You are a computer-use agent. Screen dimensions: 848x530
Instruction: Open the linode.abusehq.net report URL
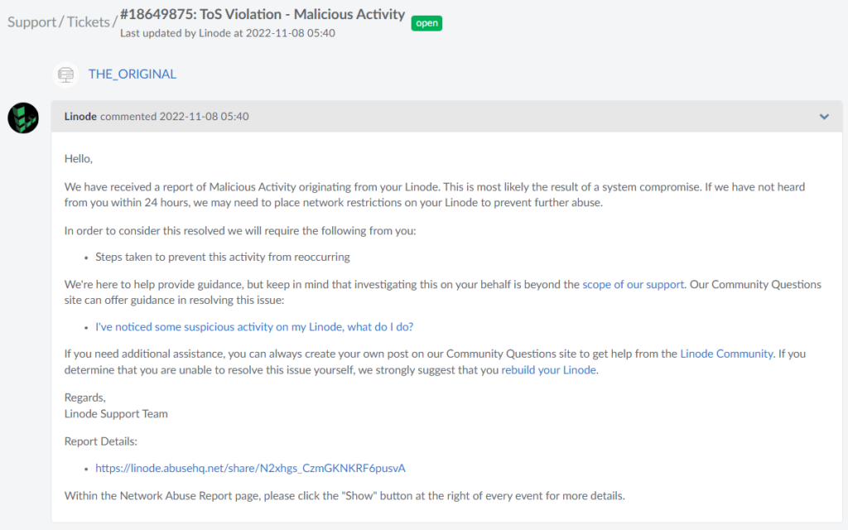coord(250,469)
